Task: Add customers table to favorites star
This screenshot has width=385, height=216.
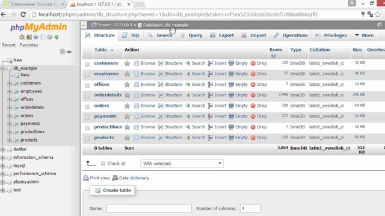Action: [x=127, y=63]
